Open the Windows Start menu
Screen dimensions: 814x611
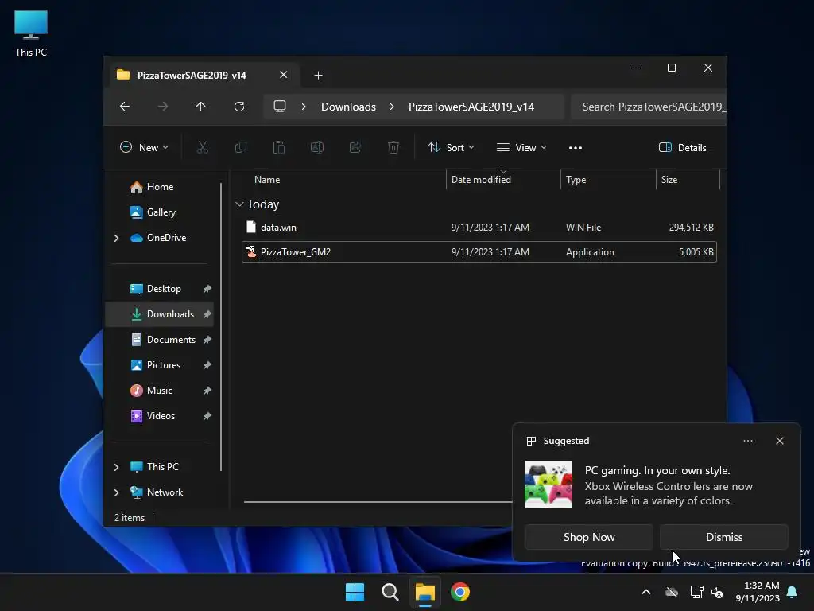pyautogui.click(x=355, y=592)
